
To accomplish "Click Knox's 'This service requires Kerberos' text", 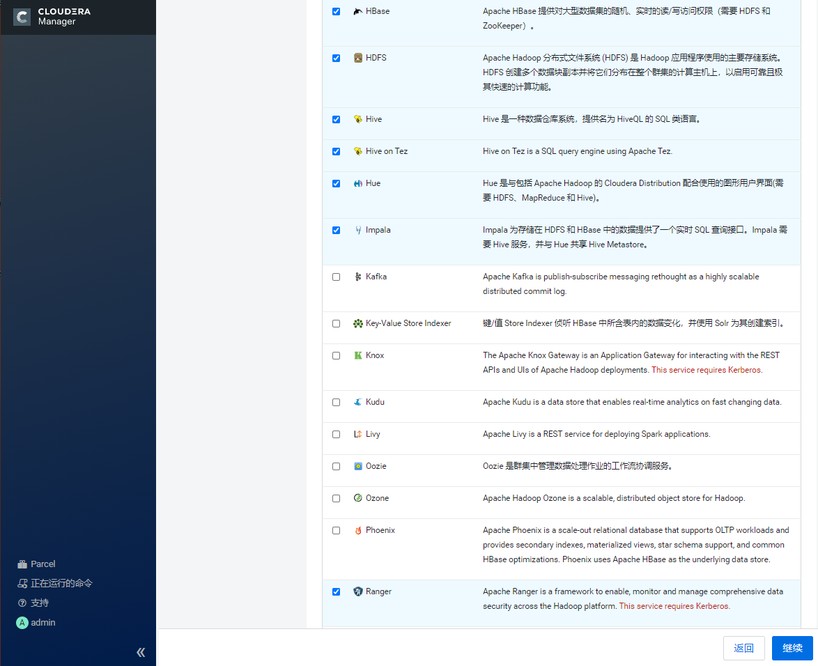I will pos(707,371).
